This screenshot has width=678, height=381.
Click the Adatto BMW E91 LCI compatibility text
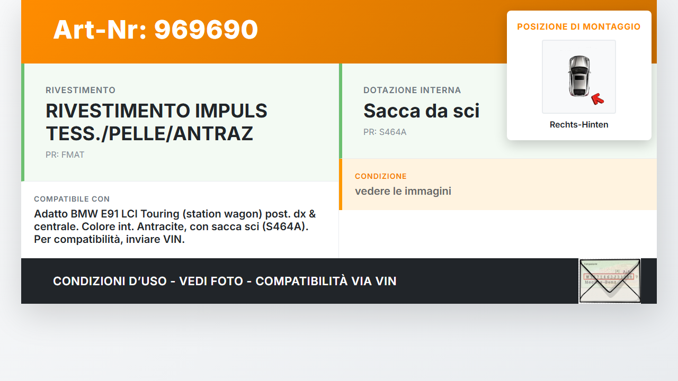click(175, 226)
